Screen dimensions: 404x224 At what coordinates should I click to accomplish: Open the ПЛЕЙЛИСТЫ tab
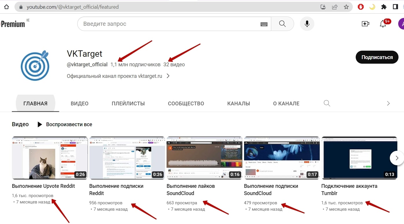click(x=128, y=104)
